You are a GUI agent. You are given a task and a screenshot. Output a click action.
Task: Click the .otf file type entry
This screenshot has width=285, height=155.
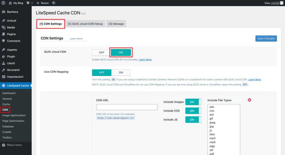pyautogui.click(x=211, y=150)
